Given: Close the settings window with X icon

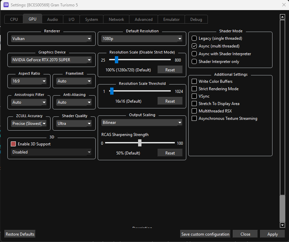Looking at the screenshot, I should (284, 5).
